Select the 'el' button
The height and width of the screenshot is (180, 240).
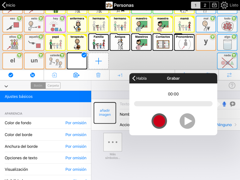pos(13,61)
